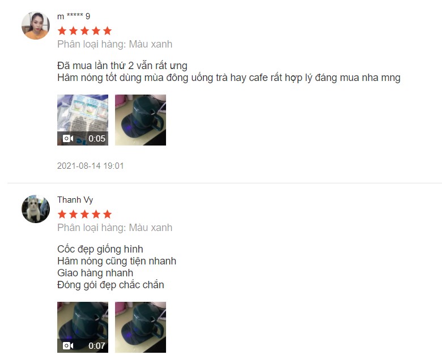Play the 0:07 review video thumbnail
This screenshot has width=442, height=359.
(83, 327)
